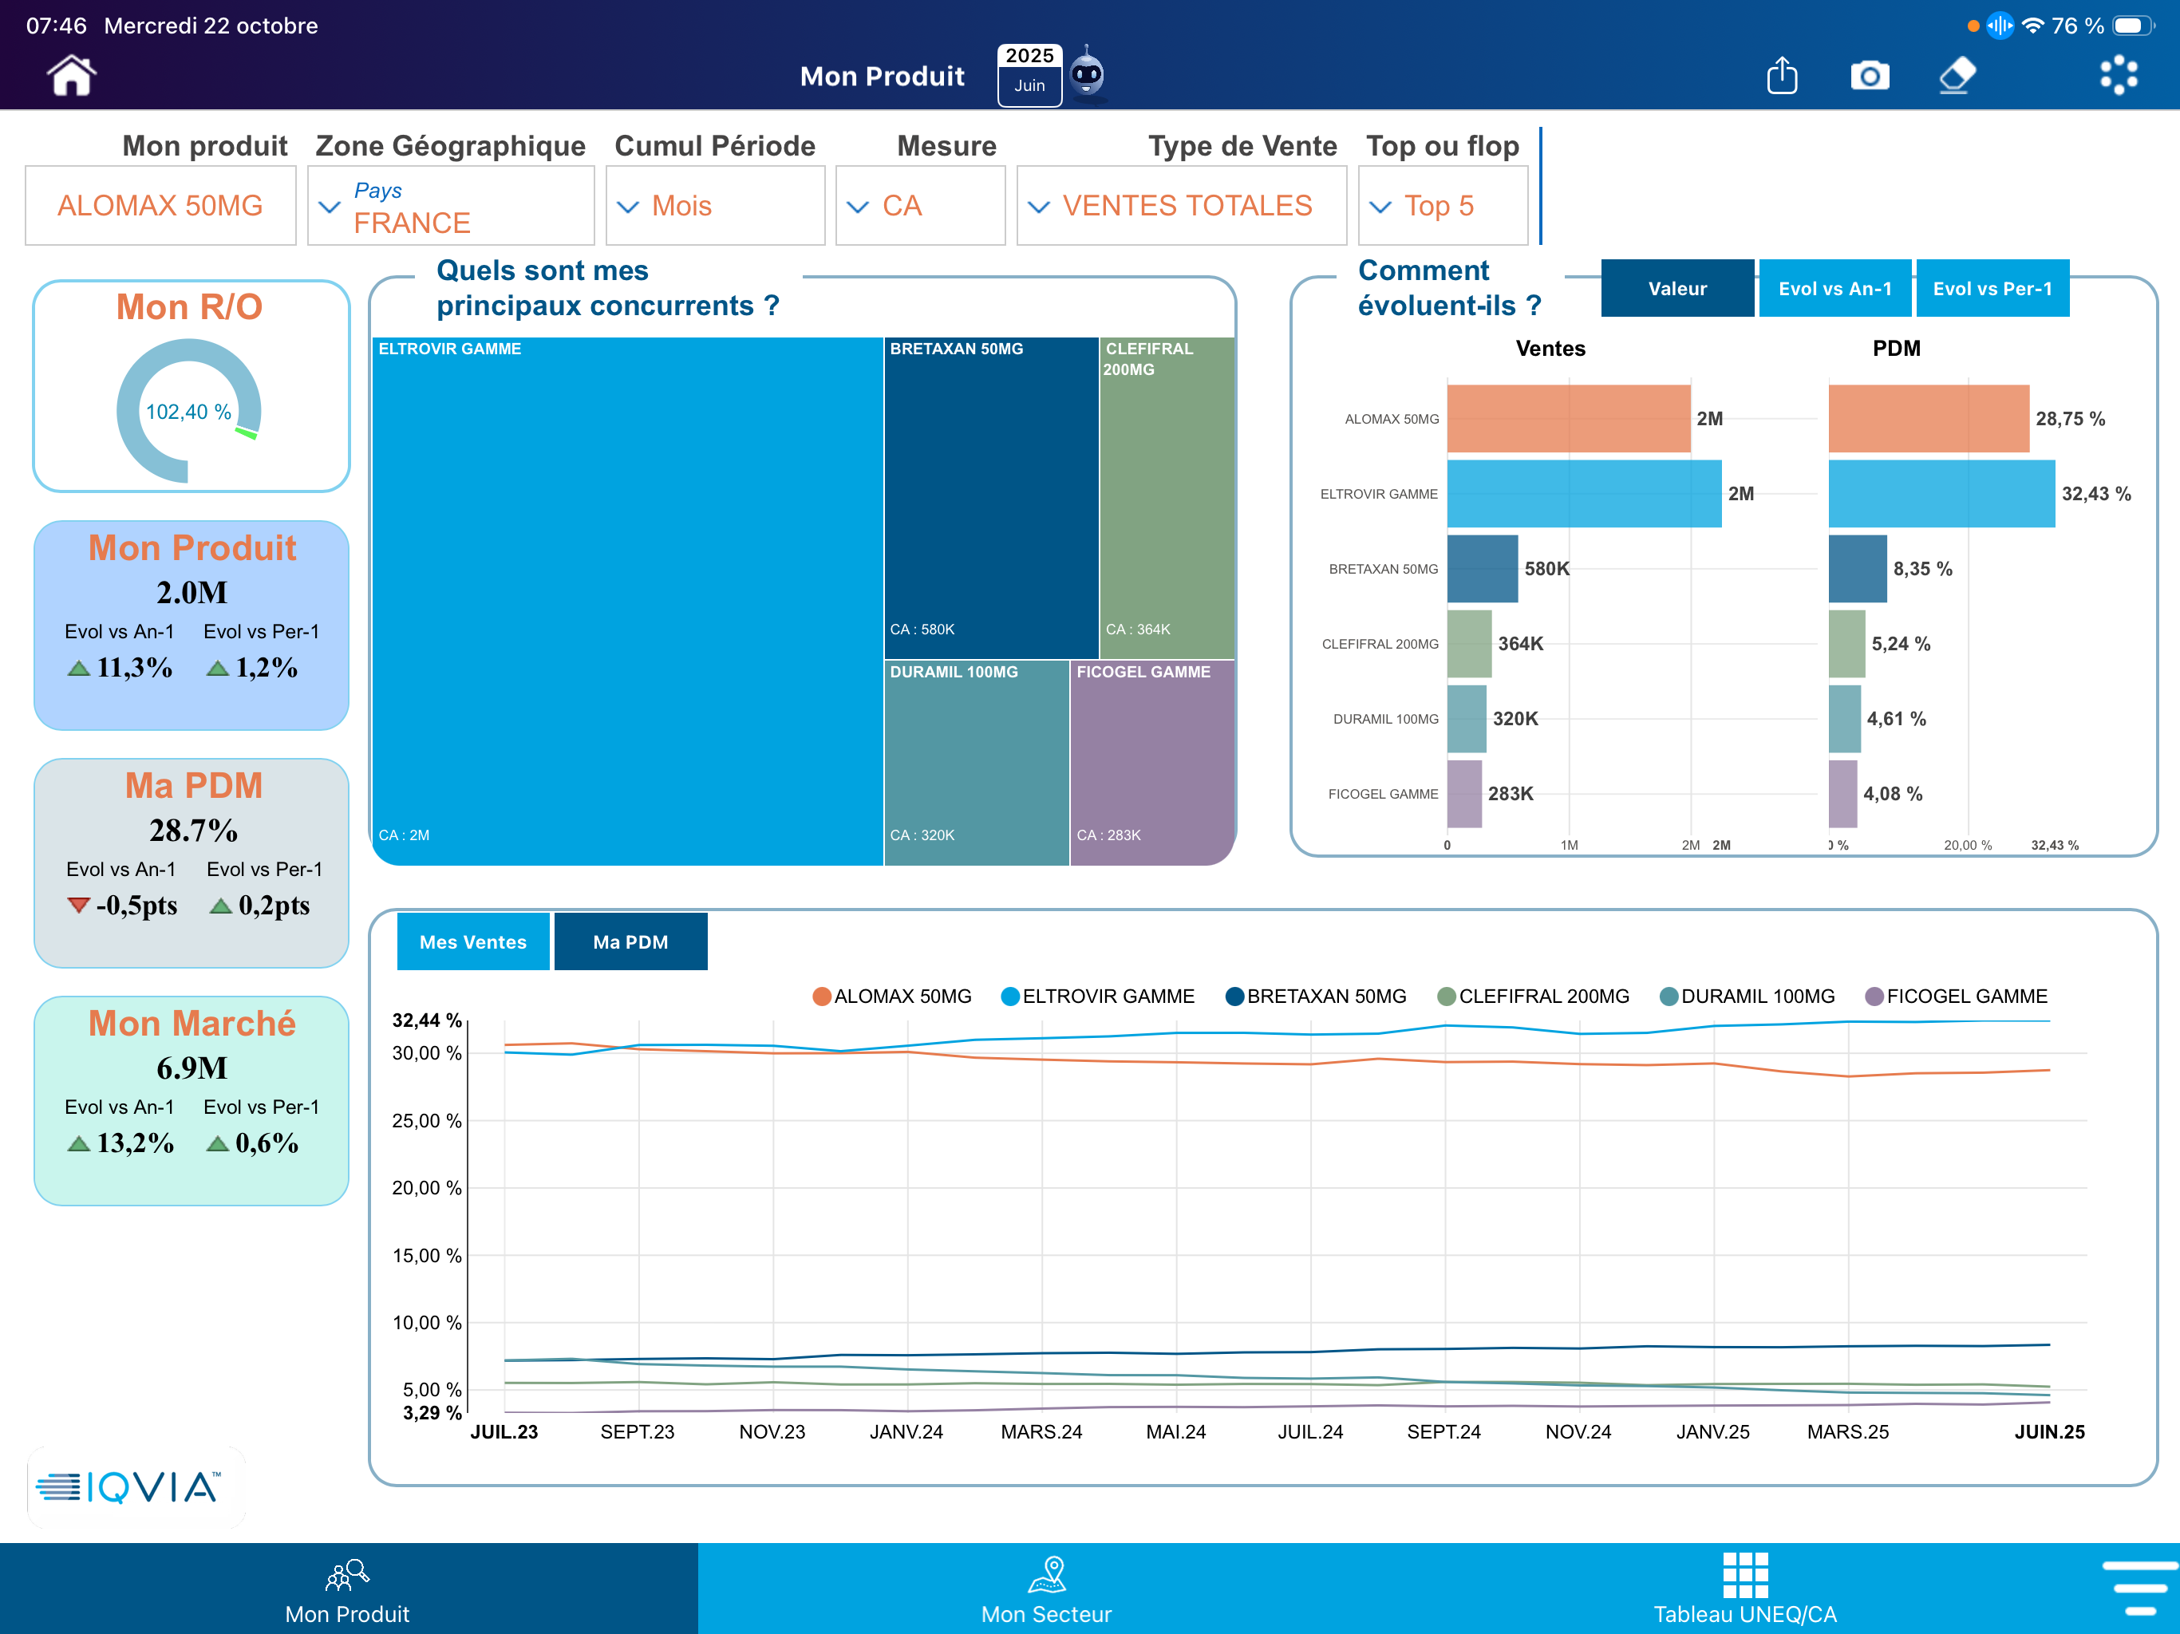Take a snapshot with camera icon
Image resolution: width=2180 pixels, height=1634 pixels.
(x=1870, y=76)
